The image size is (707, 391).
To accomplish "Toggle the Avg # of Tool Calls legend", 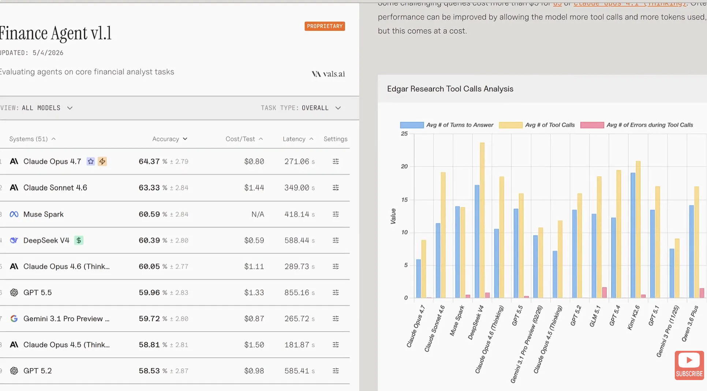I will [537, 125].
